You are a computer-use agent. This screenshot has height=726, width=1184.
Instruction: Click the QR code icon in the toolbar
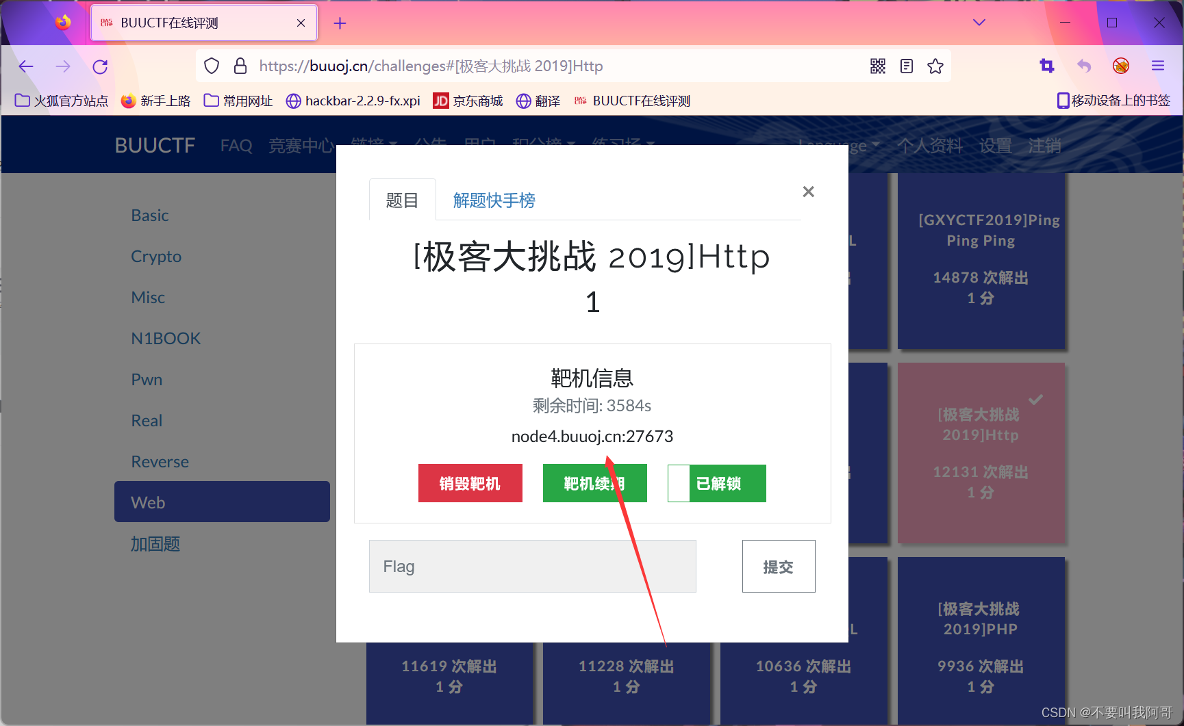pyautogui.click(x=877, y=66)
